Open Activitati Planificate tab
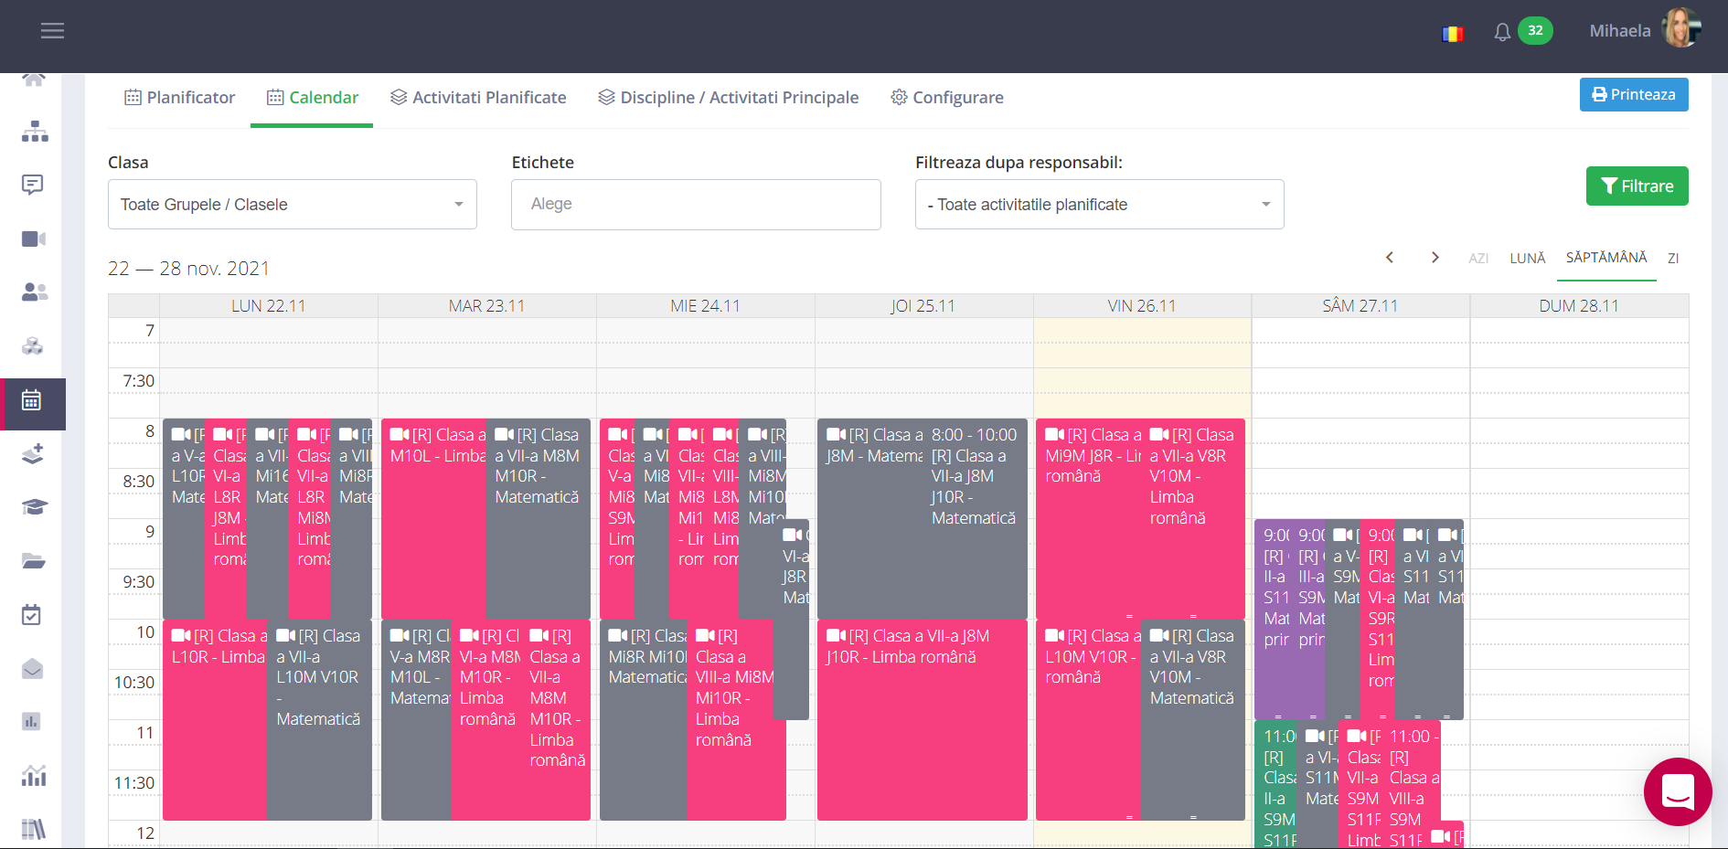 click(478, 98)
